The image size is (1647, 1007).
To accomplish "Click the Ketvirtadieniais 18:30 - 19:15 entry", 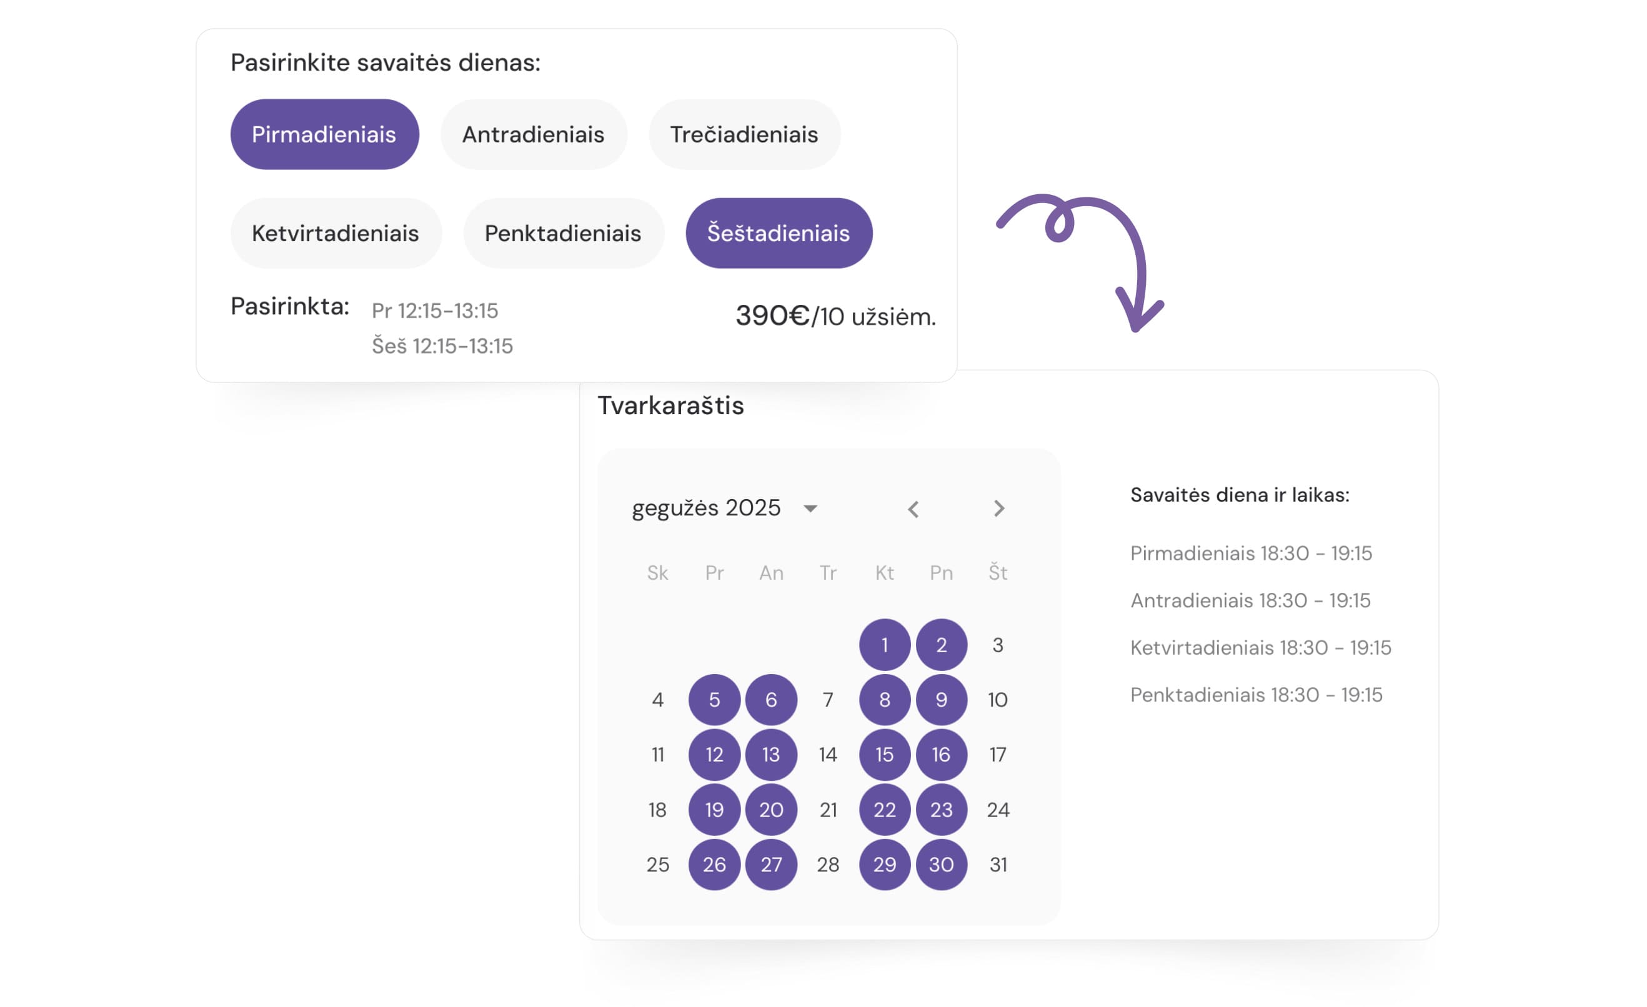I will (x=1261, y=648).
